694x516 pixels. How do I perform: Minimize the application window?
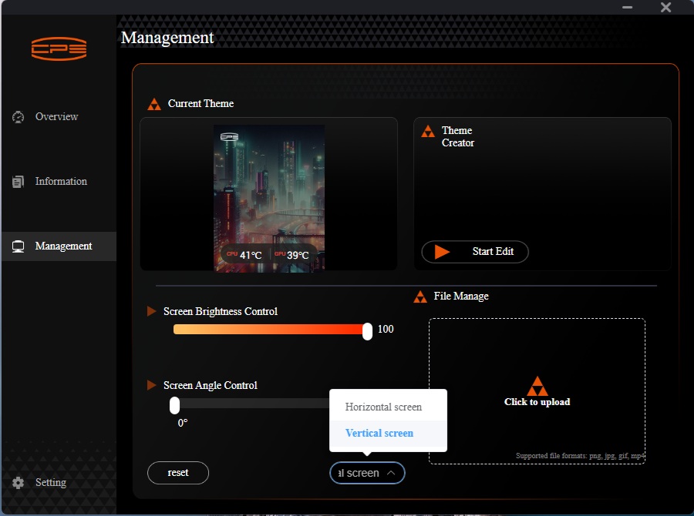point(627,7)
